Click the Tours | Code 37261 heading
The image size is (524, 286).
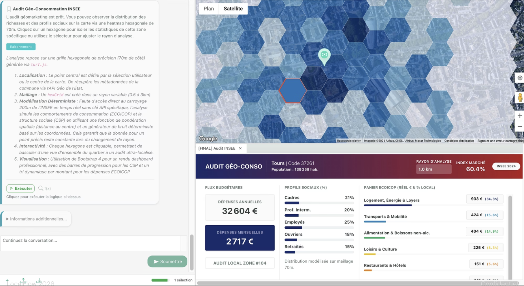[293, 163]
